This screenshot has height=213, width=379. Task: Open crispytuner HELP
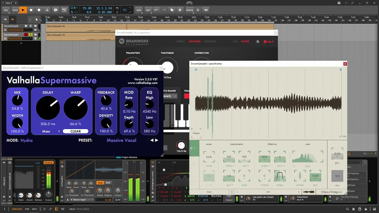[269, 42]
